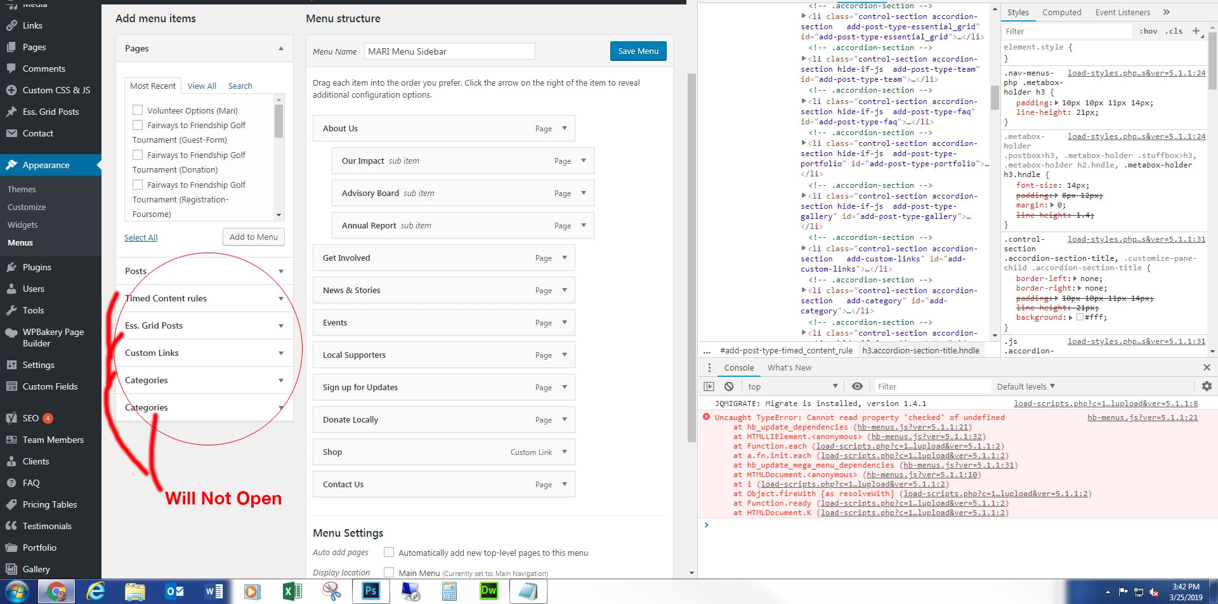
Task: Toggle the console sidebar panel icon
Action: click(709, 386)
